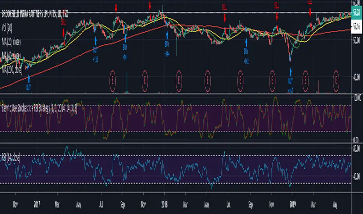
Task: Select the blue BUY arrow labeled +167
Action: tap(291, 72)
